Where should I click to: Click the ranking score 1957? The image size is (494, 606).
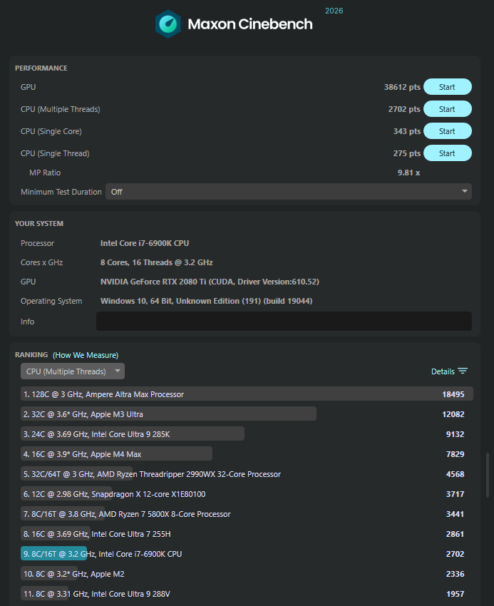pos(455,594)
